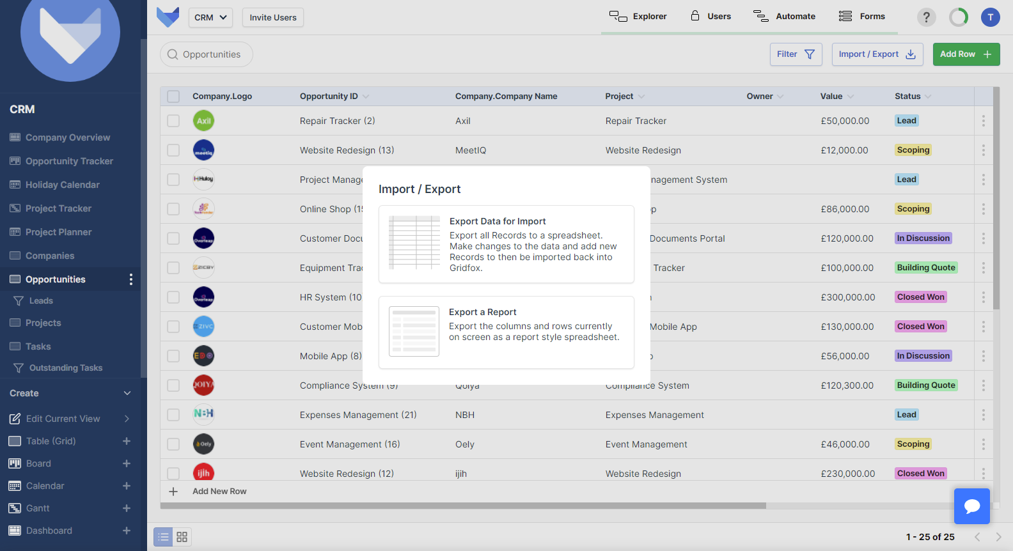Toggle the select-all checkbox in the header
Viewport: 1013px width, 551px height.
pyautogui.click(x=173, y=97)
